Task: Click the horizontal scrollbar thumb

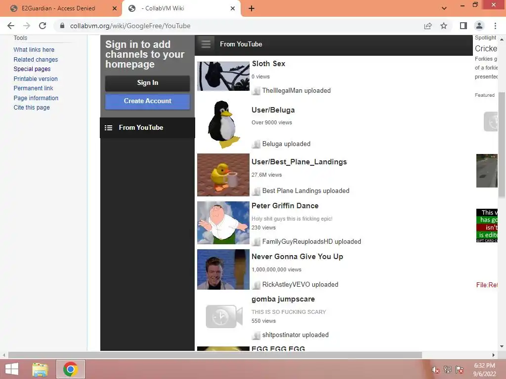Action: (215, 355)
